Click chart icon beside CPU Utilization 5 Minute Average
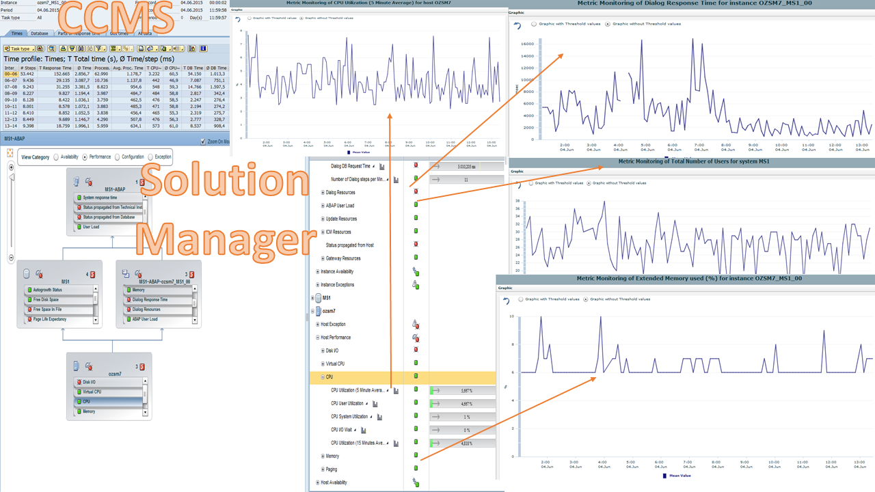This screenshot has height=492, width=875. pos(396,390)
